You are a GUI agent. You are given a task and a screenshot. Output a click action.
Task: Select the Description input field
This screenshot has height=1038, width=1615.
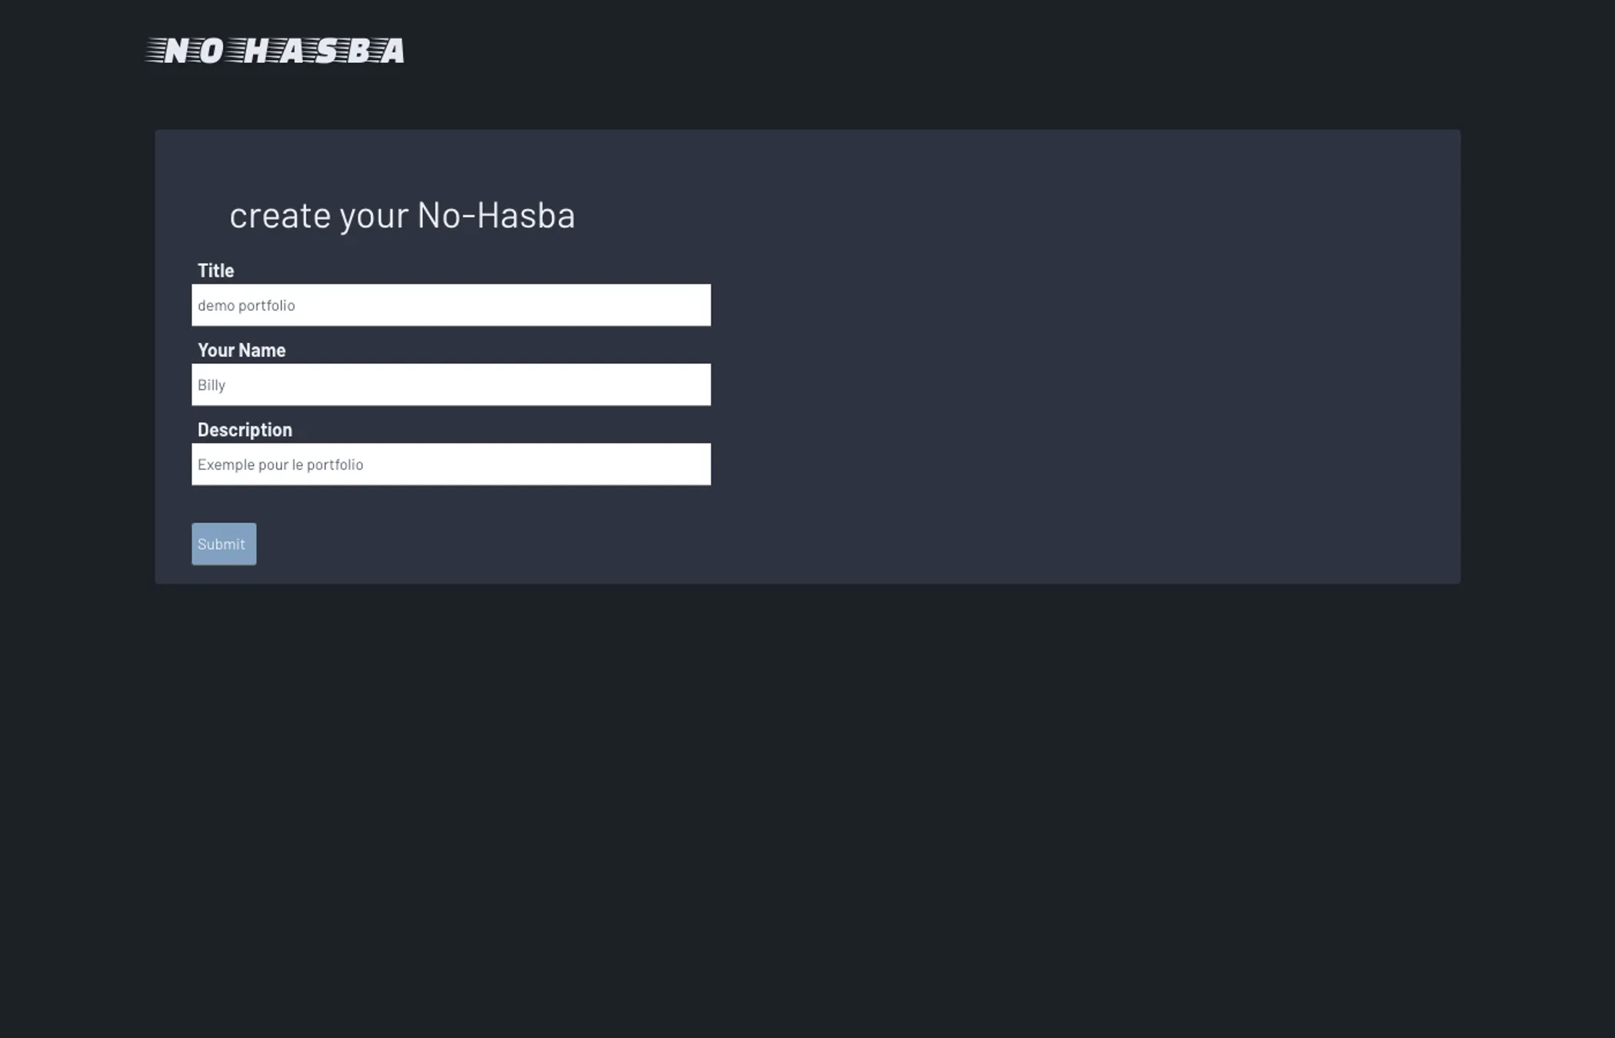(x=451, y=464)
